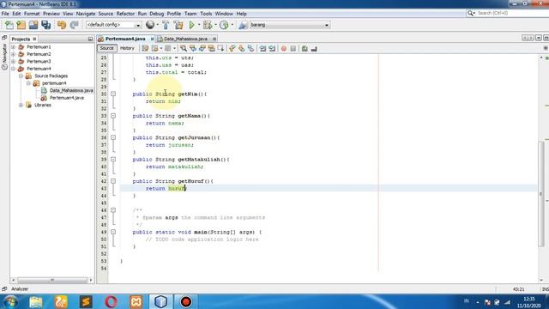Screen dimensions: 549x309
Task: Collapse the Javadoc comment fold at line 46
Action: pyautogui.click(x=113, y=210)
